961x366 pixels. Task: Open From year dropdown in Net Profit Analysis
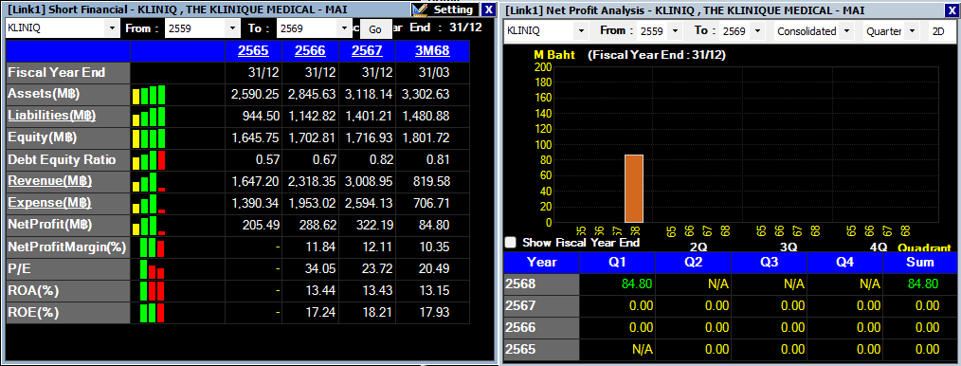(675, 31)
